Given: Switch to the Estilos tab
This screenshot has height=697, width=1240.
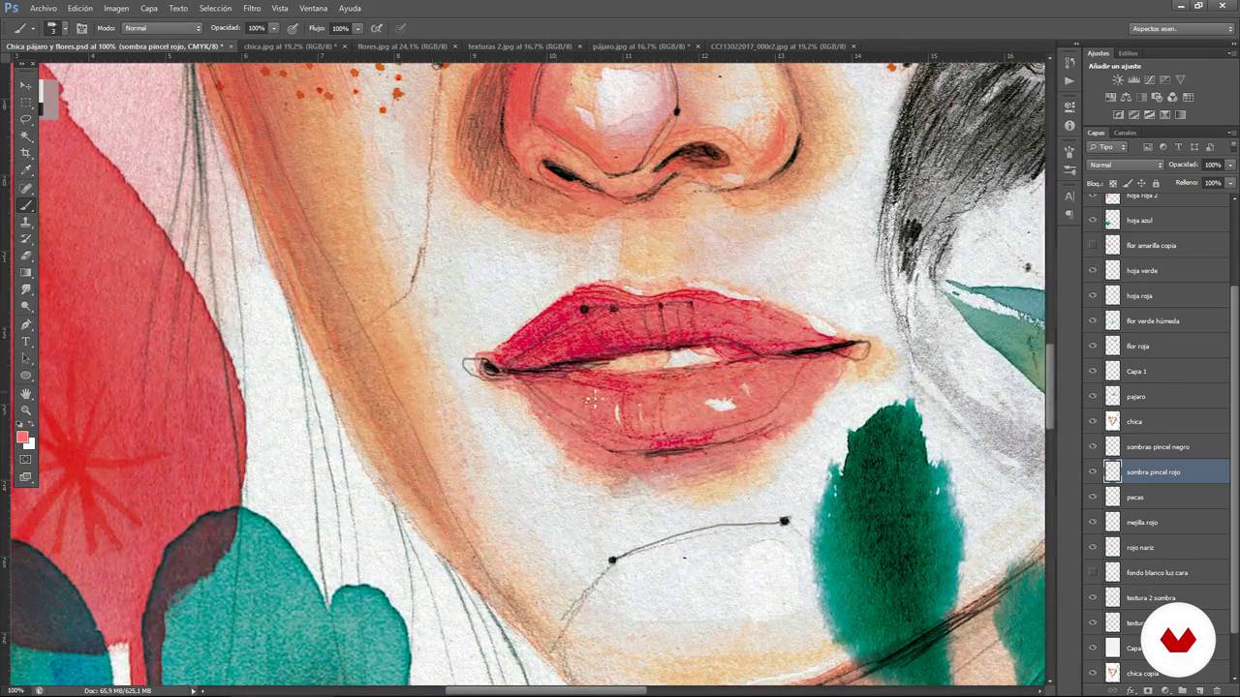Looking at the screenshot, I should (x=1128, y=53).
